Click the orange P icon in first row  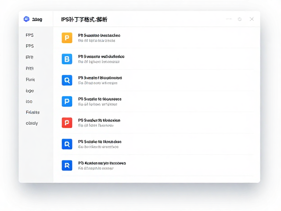[67, 38]
